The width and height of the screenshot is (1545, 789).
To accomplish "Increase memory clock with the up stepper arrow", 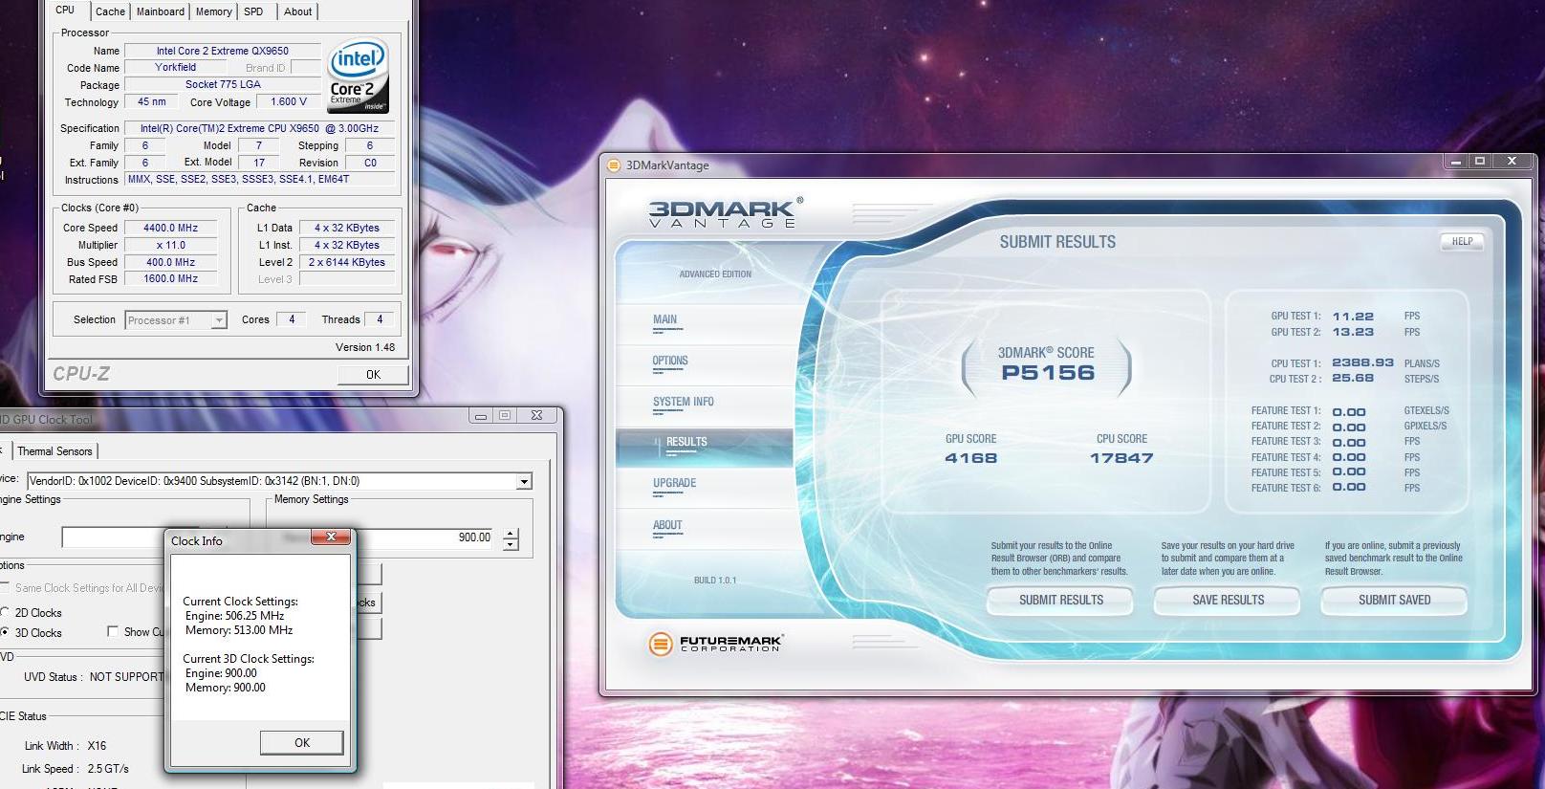I will coord(511,533).
